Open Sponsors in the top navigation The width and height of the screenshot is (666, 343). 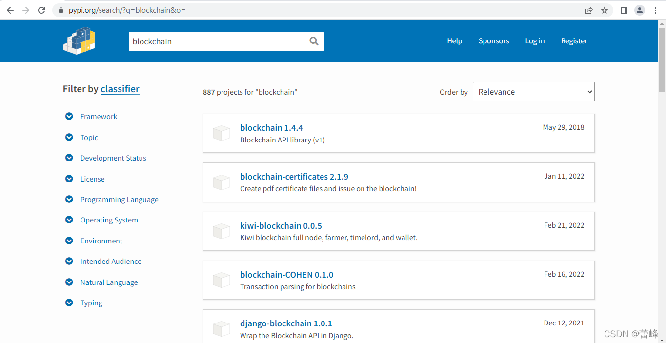pos(494,41)
